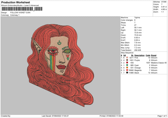Click 'Purple' description in stop sequence

tap(137, 60)
